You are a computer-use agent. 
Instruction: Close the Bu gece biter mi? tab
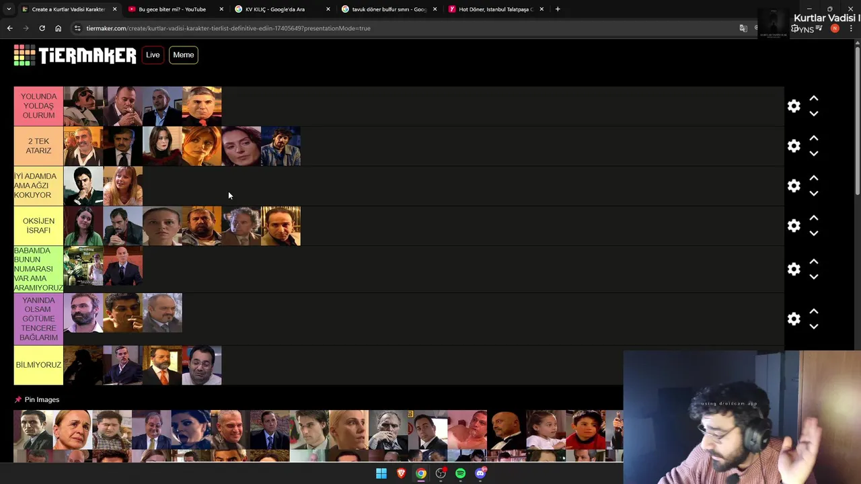click(x=221, y=9)
